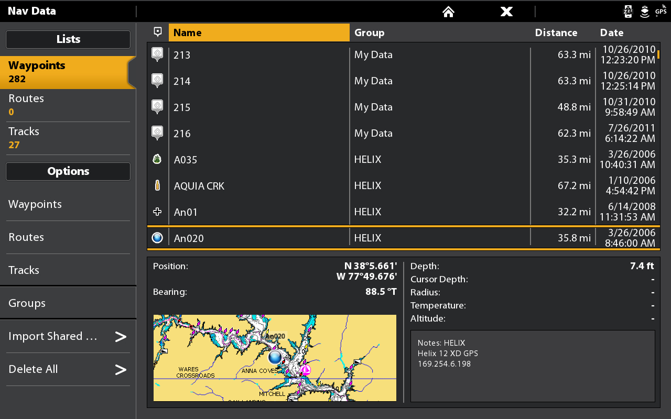The height and width of the screenshot is (419, 671).
Task: Click the Nav Data title
Action: [x=31, y=11]
